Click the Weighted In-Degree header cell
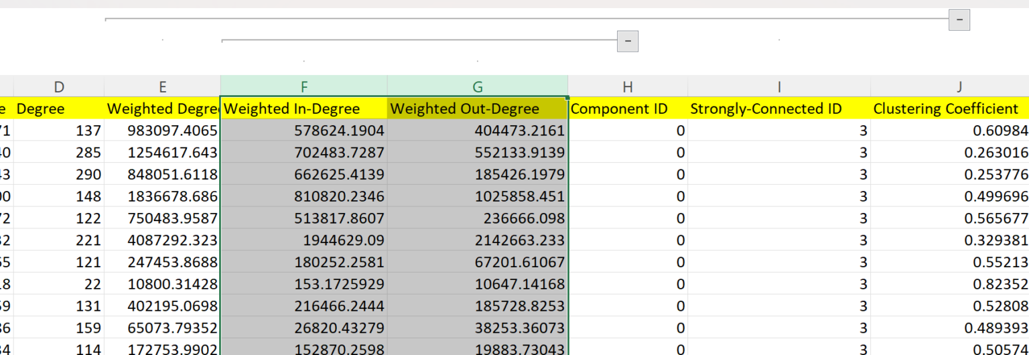The width and height of the screenshot is (1029, 355). pos(304,109)
